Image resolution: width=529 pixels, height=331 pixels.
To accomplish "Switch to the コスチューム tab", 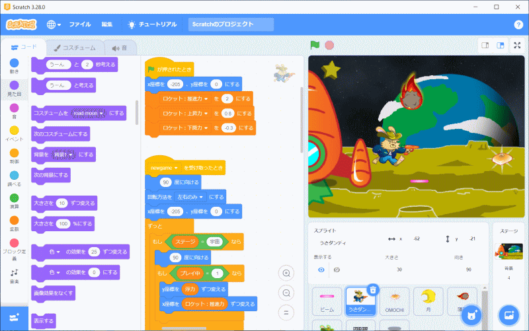I will pos(75,48).
